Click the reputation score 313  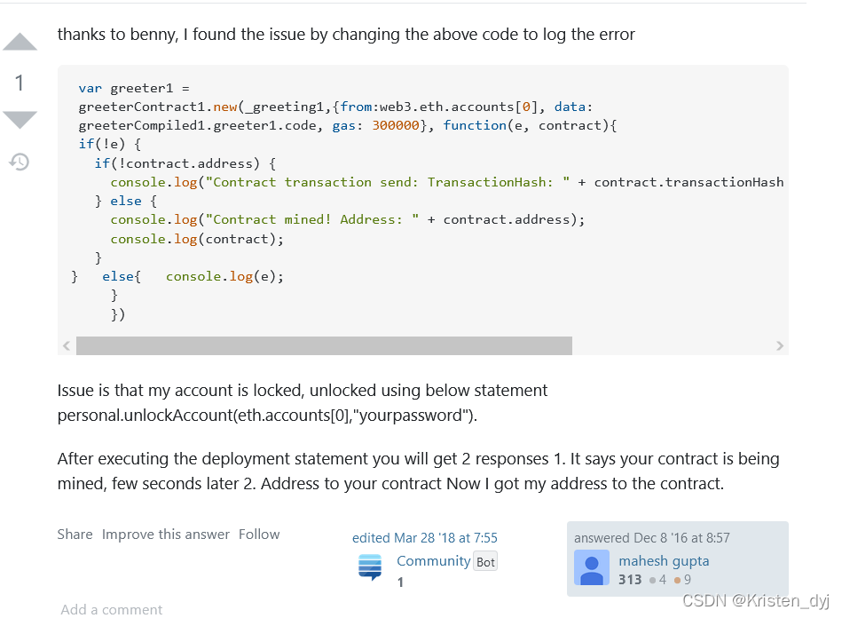[630, 579]
